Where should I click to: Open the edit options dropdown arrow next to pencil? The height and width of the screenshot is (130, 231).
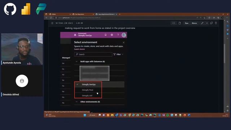point(207,23)
